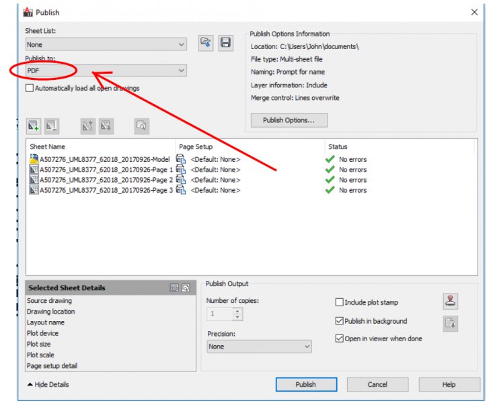The height and width of the screenshot is (403, 489).
Task: Open the Sheet List dropdown
Action: pos(106,44)
